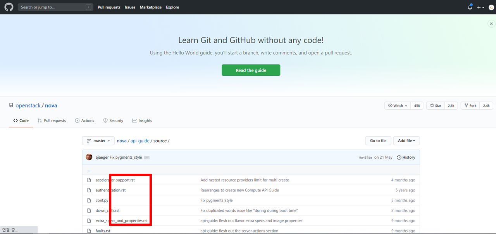Click the Watch button
The image size is (496, 234).
point(398,105)
